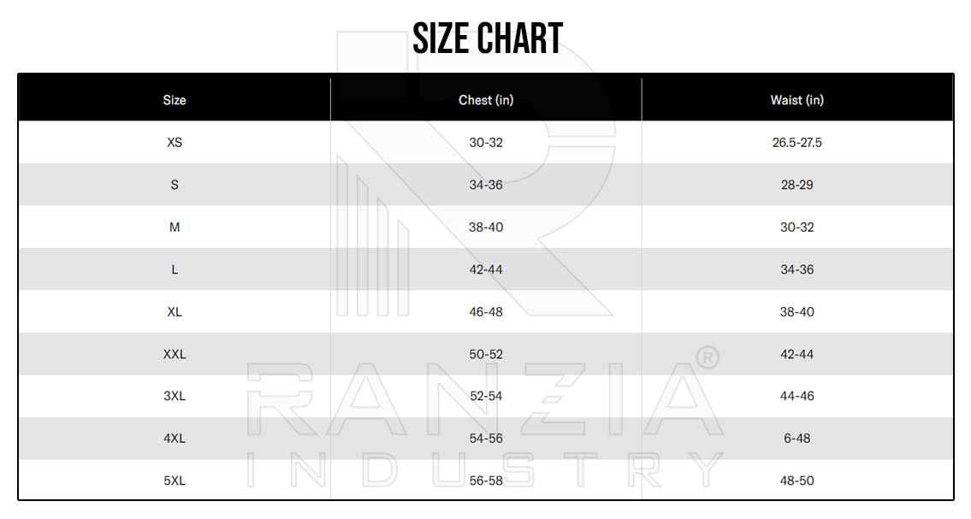The width and height of the screenshot is (971, 519).
Task: Click chest value 46-48
Action: pyautogui.click(x=486, y=312)
